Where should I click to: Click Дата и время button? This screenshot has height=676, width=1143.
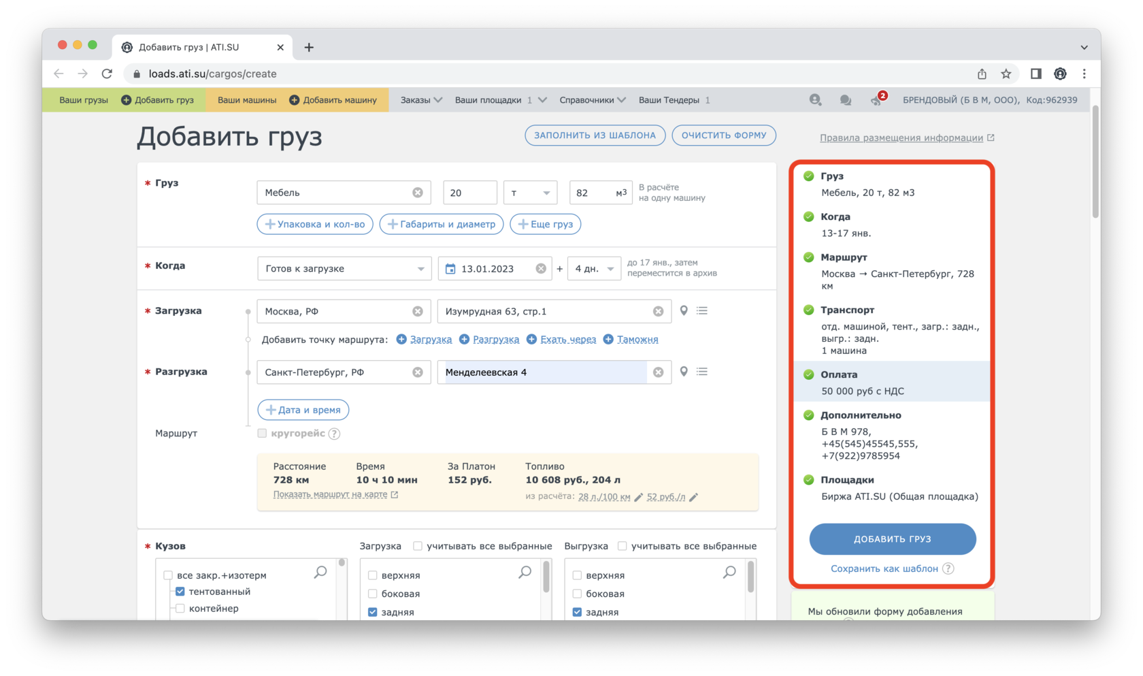tap(303, 410)
